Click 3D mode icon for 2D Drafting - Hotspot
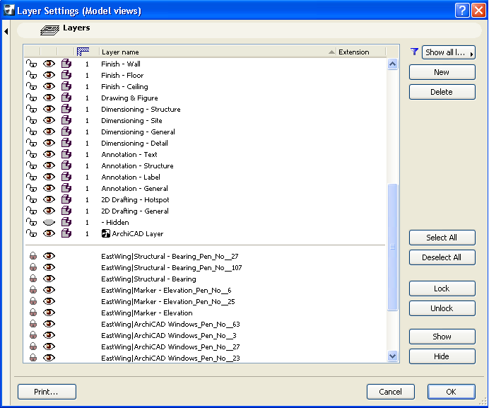489x408 pixels. click(66, 200)
